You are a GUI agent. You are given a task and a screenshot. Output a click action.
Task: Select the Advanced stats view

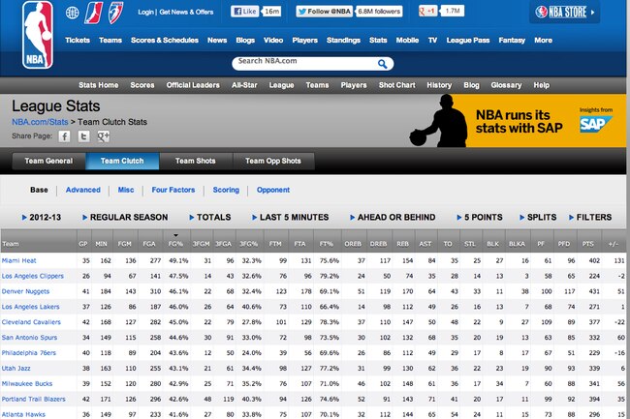point(83,190)
